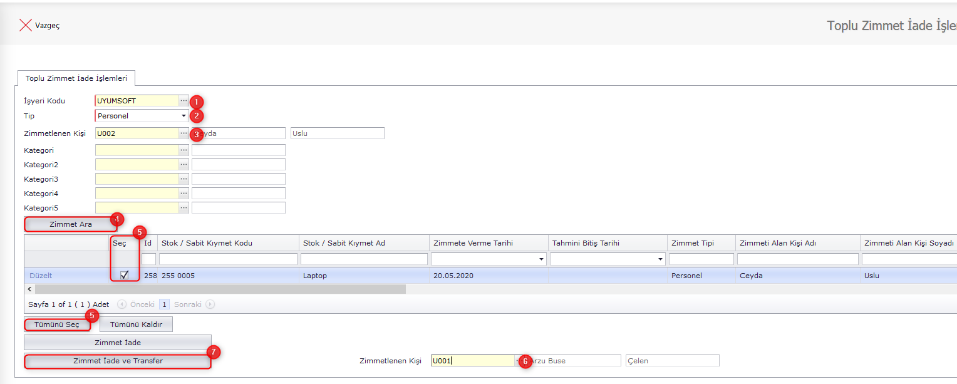Image resolution: width=957 pixels, height=384 pixels.
Task: Open Kategori5 lookup ellipsis button
Action: click(184, 208)
